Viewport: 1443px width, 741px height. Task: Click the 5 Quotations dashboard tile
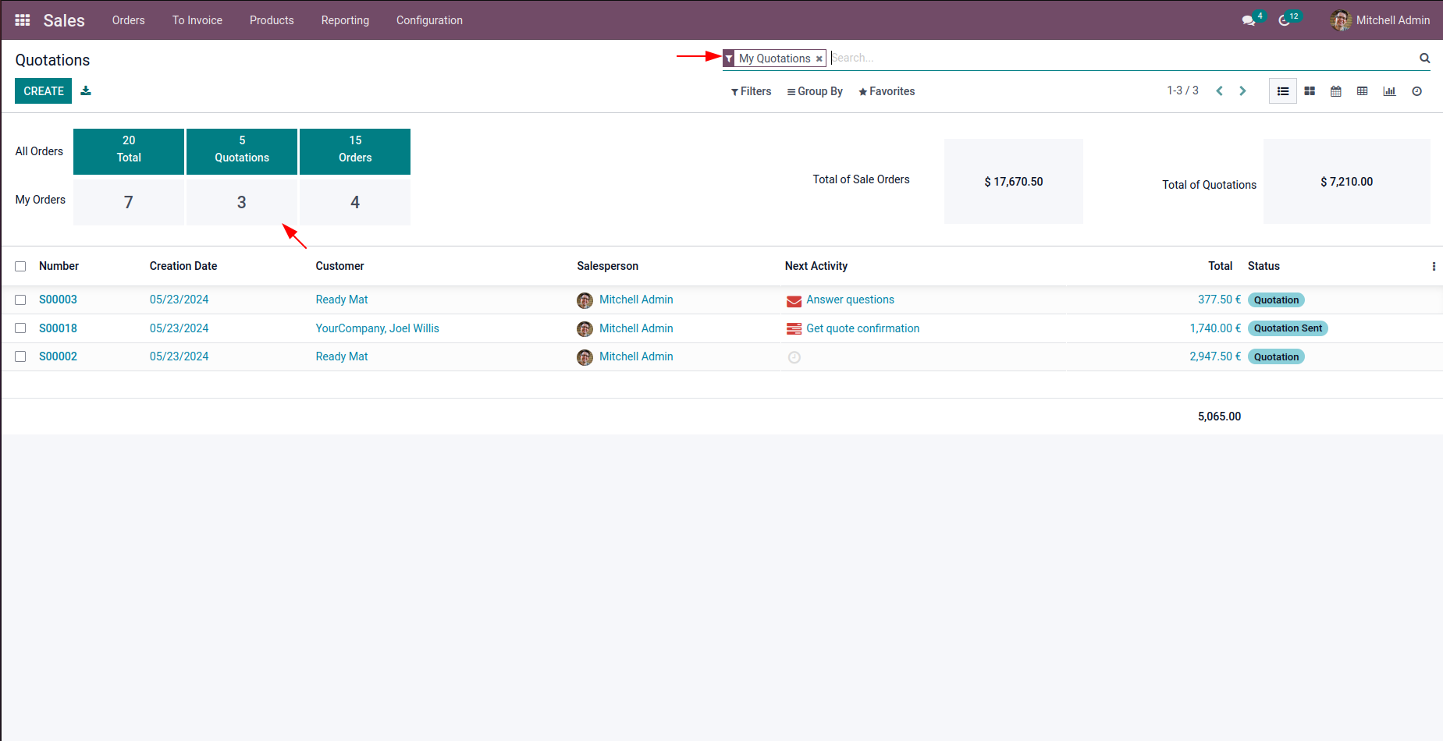[242, 151]
